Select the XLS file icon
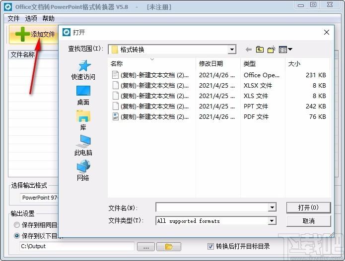Screen dimensions: 345x261 coord(115,96)
